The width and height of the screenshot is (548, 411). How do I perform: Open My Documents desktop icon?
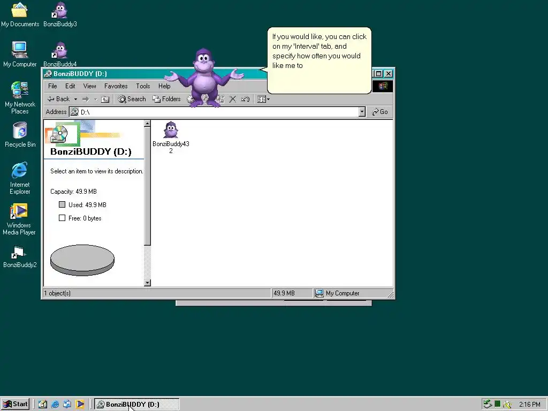pyautogui.click(x=20, y=14)
